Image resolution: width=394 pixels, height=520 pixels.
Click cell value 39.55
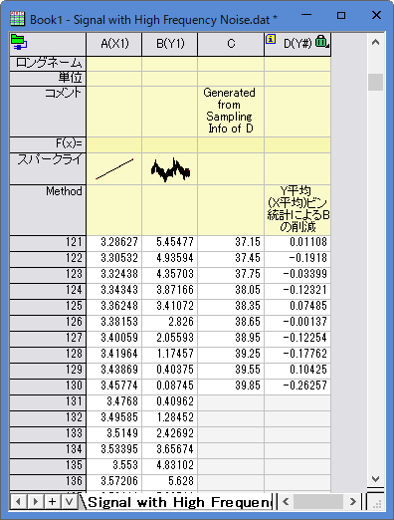[231, 371]
